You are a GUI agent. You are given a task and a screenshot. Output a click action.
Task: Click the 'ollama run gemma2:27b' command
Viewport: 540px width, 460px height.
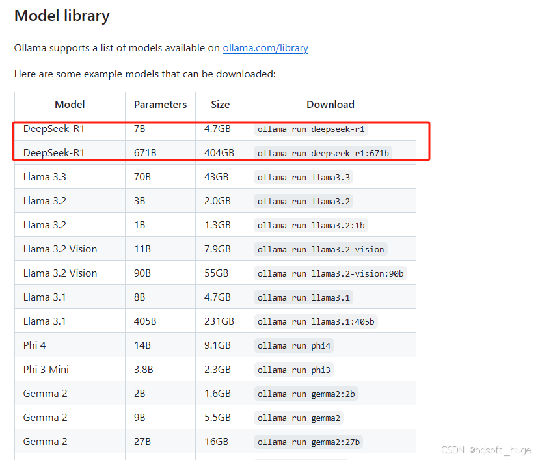click(308, 442)
